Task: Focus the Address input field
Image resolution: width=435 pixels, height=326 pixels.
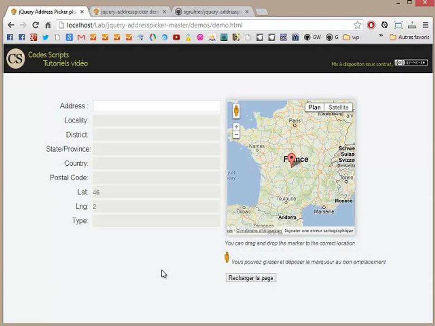Action: pos(157,106)
